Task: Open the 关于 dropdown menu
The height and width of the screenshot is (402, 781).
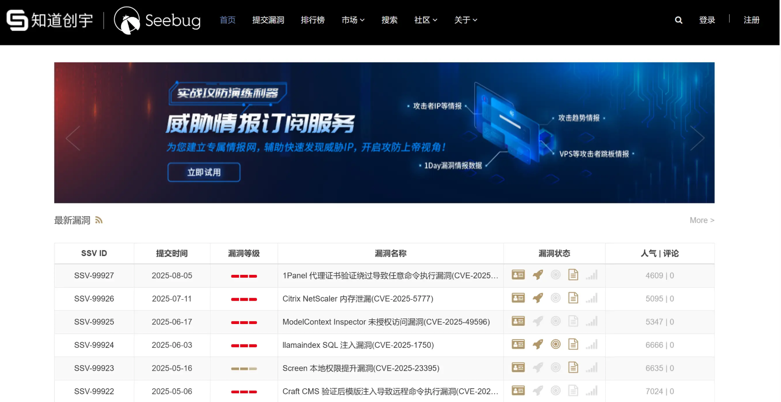Action: pyautogui.click(x=465, y=20)
